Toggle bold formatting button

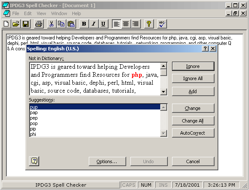coord(84,24)
